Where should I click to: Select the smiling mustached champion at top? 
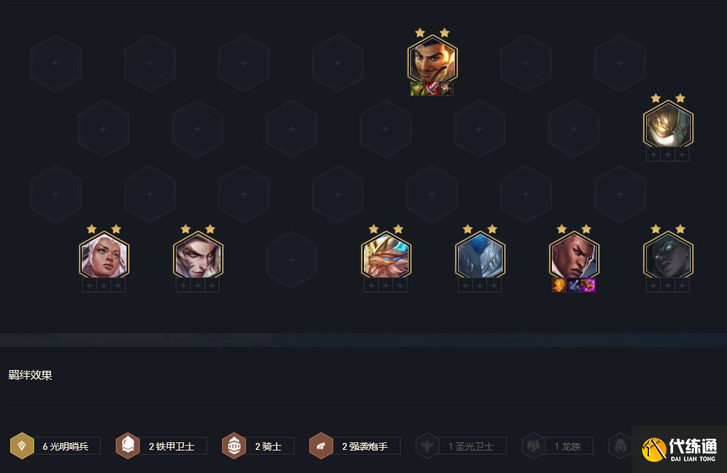point(432,60)
